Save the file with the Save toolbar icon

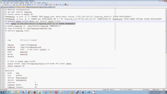pyautogui.click(x=6, y=5)
